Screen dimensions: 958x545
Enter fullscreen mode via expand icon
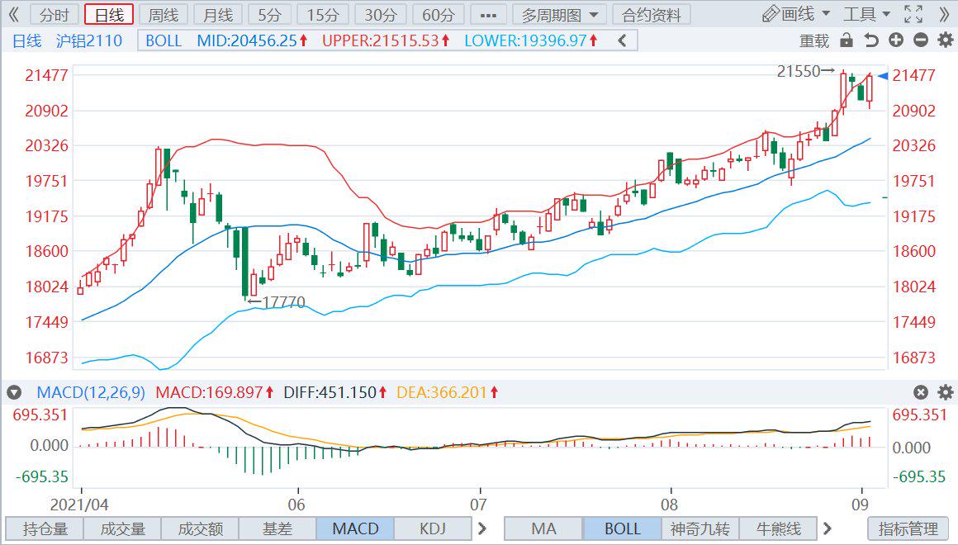tap(913, 14)
